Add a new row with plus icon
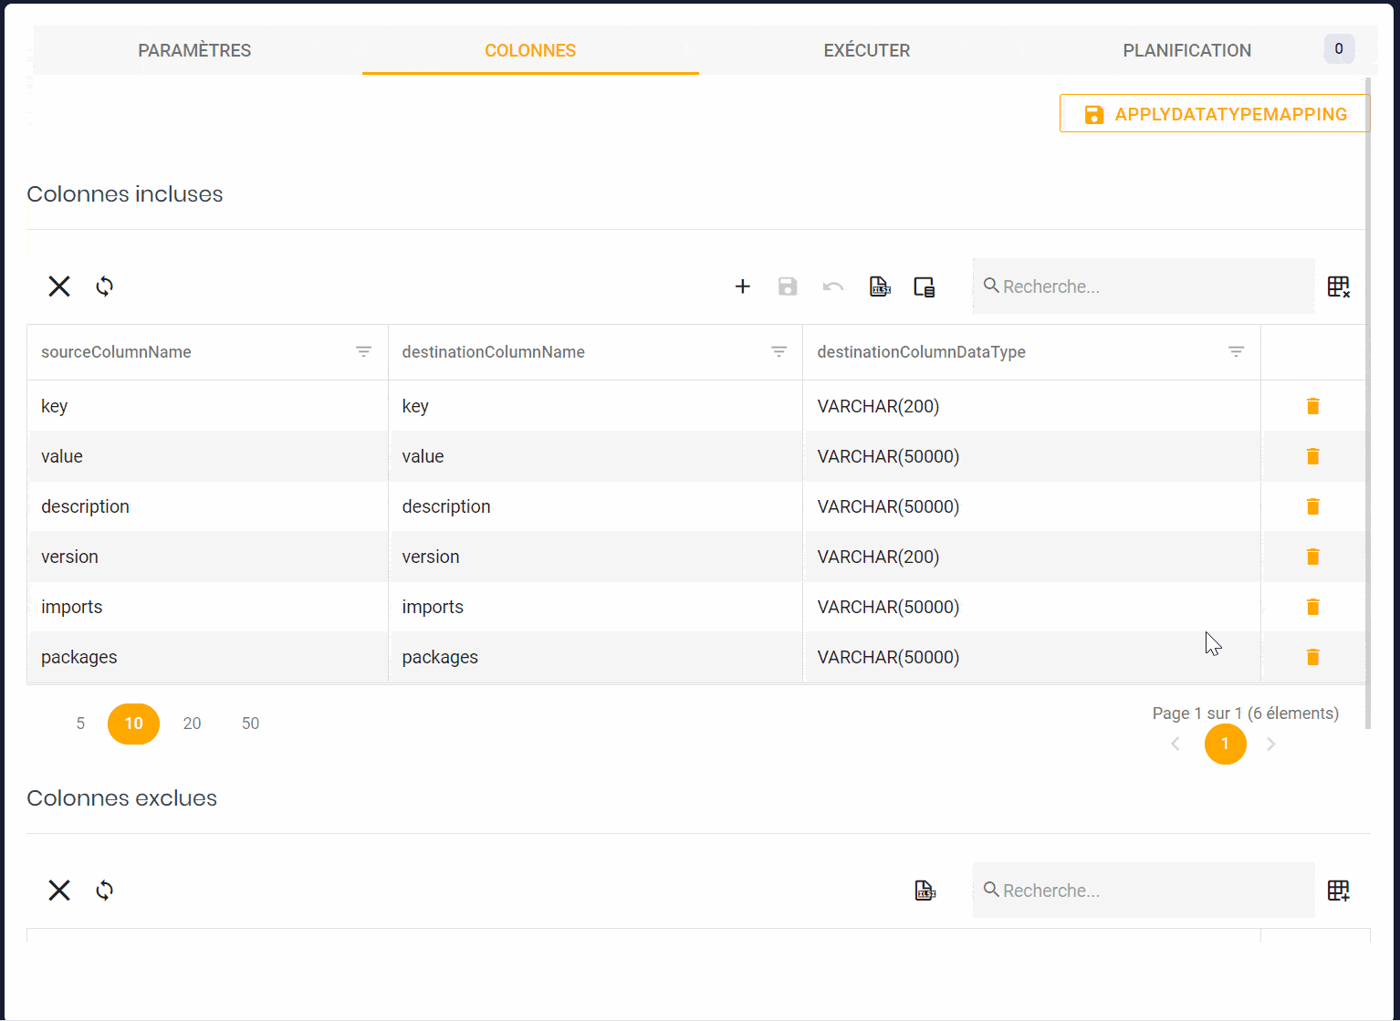This screenshot has height=1021, width=1400. click(x=743, y=287)
